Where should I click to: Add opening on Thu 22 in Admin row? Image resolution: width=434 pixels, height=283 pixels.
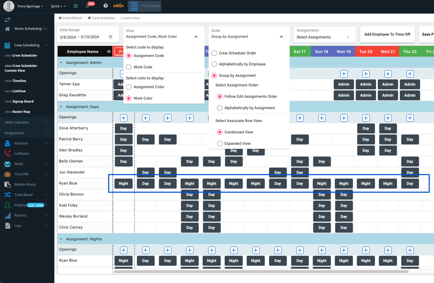pos(410,74)
